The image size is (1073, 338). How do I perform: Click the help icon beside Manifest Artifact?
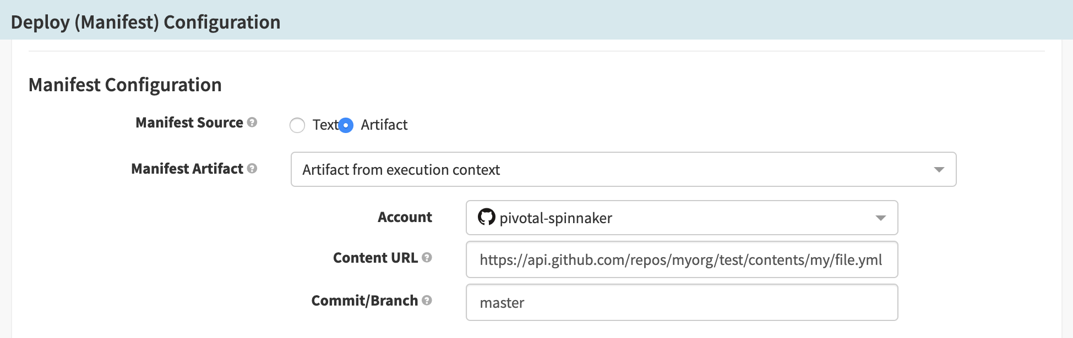[255, 169]
